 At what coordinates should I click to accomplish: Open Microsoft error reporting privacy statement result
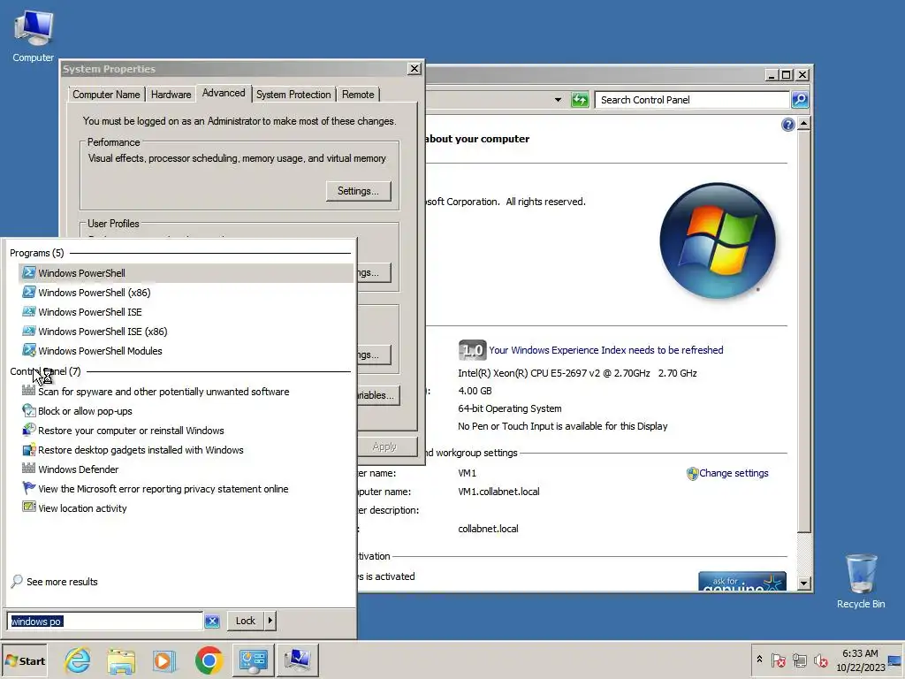(x=186, y=489)
